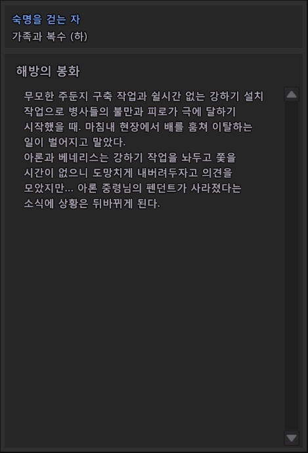Screen dimensions: 308x453
Task: Click the scroll up arrow button
Action: (x=292, y=94)
